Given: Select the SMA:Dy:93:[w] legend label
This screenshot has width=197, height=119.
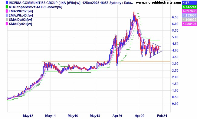Looking at the screenshot, I should [x=21, y=20].
